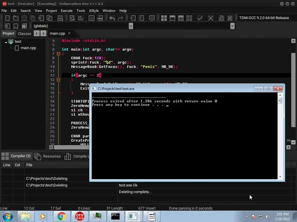Click the Redo arrow icon
This screenshot has width=297, height=222.
120,18
